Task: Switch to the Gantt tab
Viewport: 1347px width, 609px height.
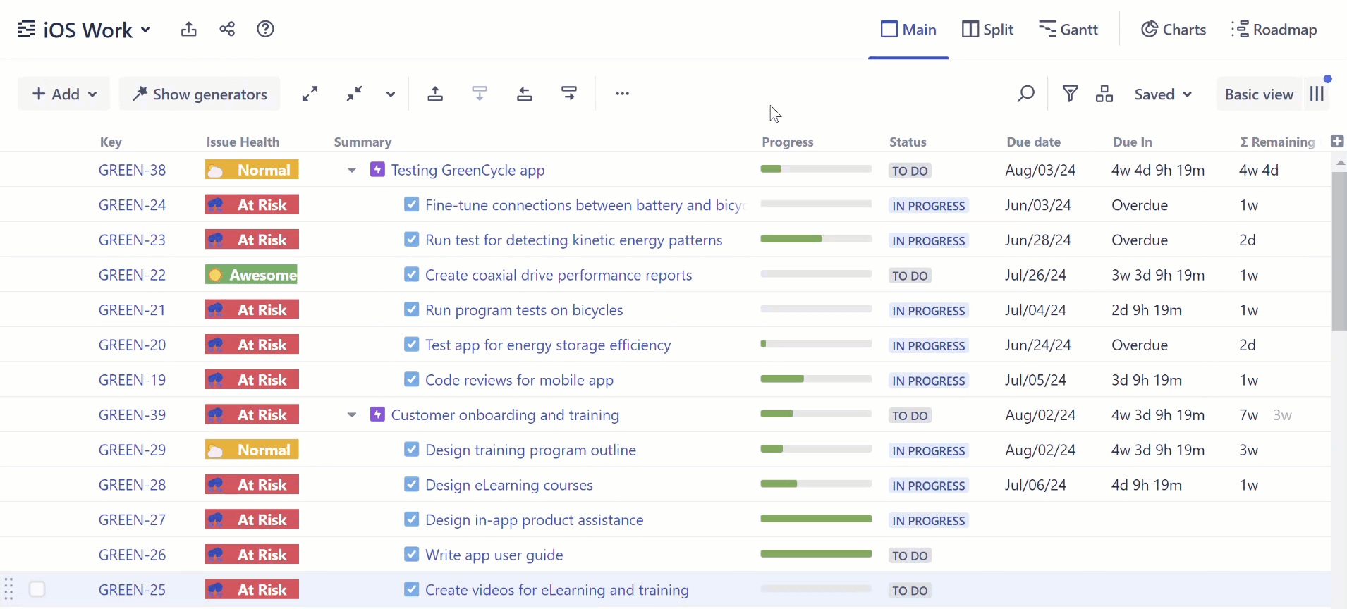Action: [1068, 30]
